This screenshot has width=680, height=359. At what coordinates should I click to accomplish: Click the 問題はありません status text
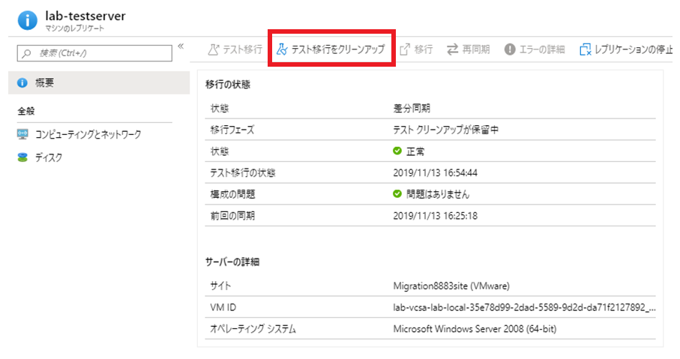tap(438, 194)
